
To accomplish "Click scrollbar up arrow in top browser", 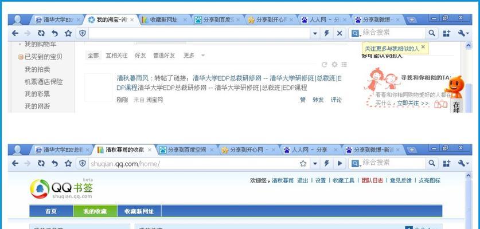I will [469, 46].
